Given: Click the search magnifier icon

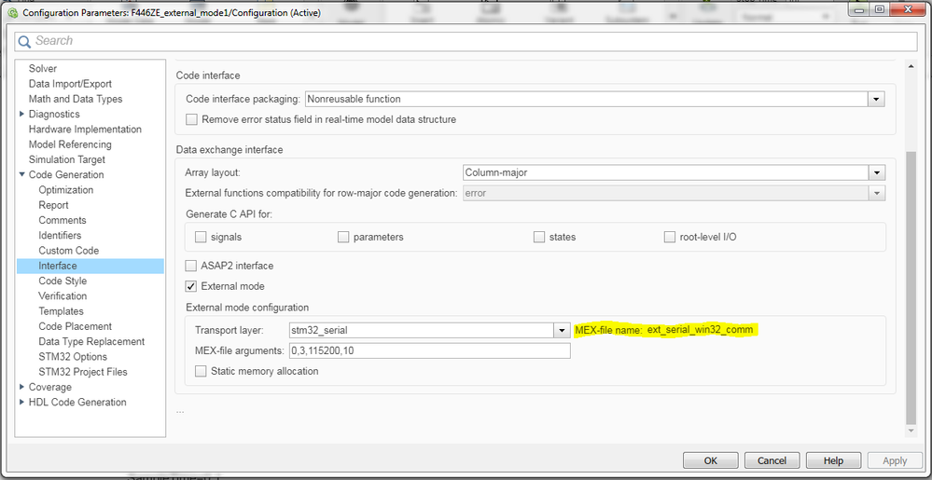Looking at the screenshot, I should 24,41.
